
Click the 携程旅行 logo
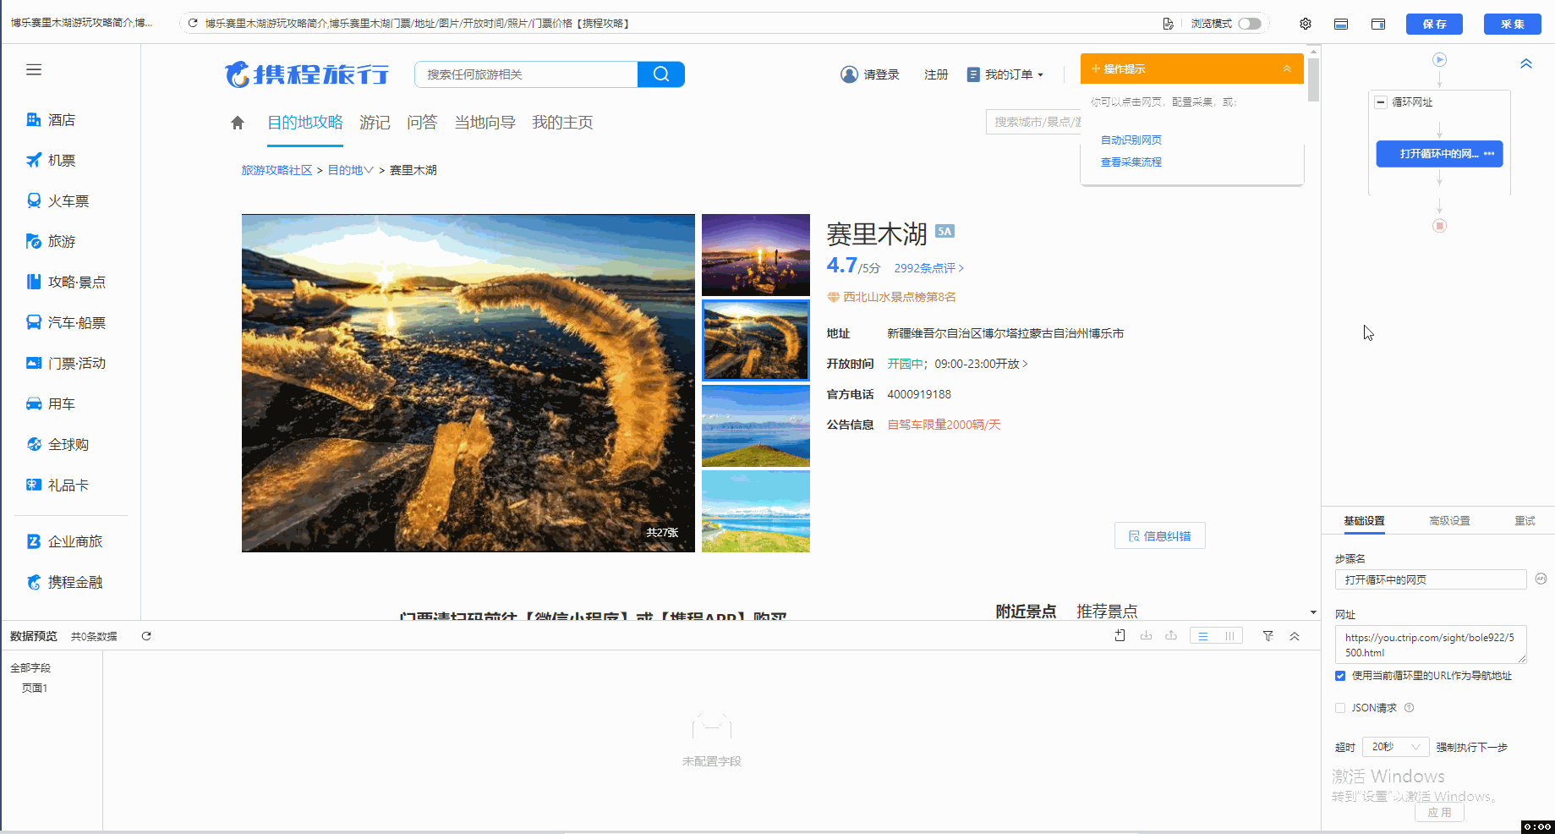coord(307,74)
